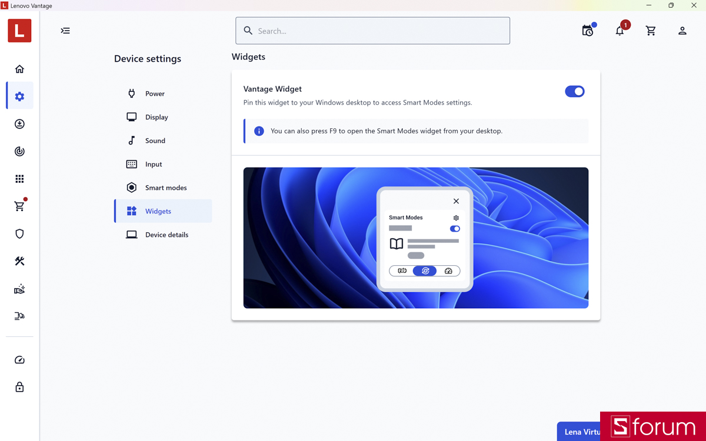Viewport: 706px width, 441px height.
Task: Open the user account profile icon
Action: pos(682,31)
